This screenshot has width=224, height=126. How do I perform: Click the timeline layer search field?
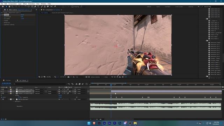[x=39, y=84]
